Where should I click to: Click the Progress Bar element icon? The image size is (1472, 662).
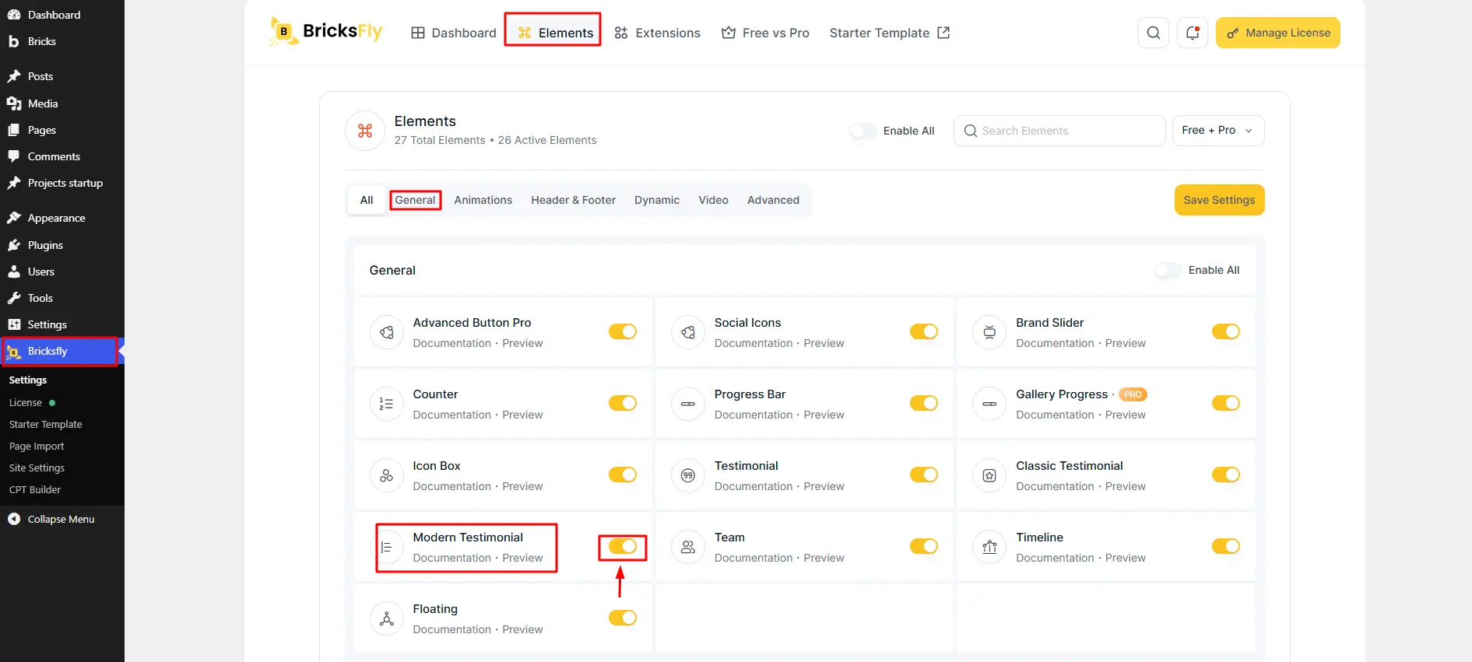click(x=688, y=404)
